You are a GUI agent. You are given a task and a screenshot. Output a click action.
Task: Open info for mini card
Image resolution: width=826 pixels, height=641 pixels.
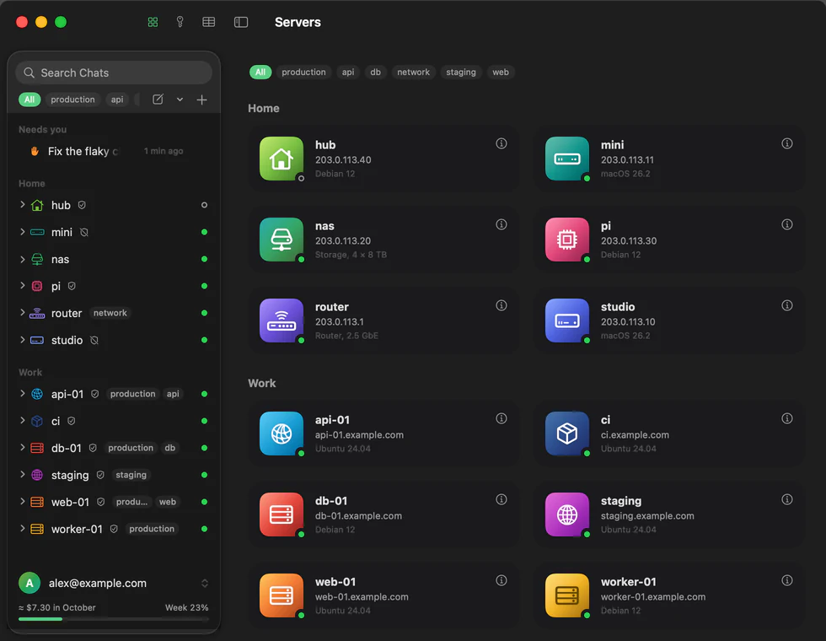(x=787, y=143)
